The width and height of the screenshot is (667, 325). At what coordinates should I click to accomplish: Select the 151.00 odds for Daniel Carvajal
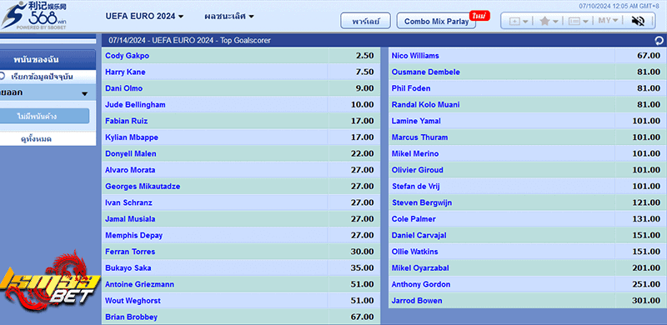click(647, 235)
